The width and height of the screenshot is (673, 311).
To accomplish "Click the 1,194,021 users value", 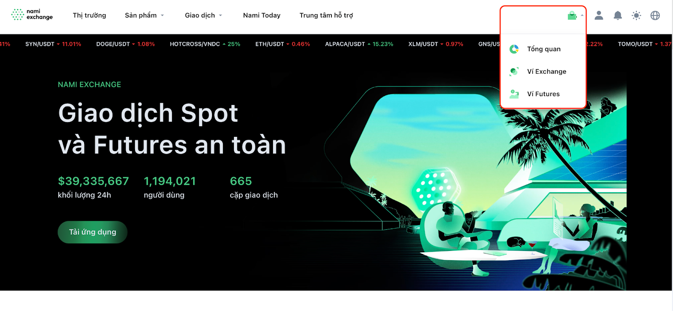I will [x=170, y=181].
